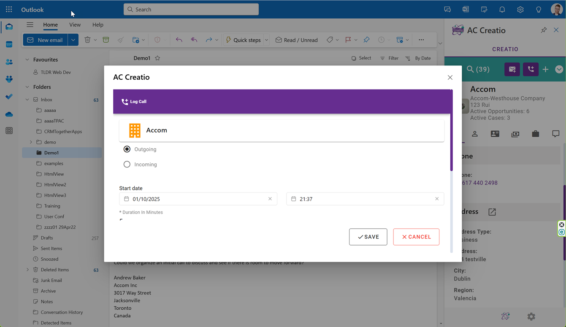Close the AC Creatio dialog
Screen dimensions: 566x327
[x=450, y=77]
